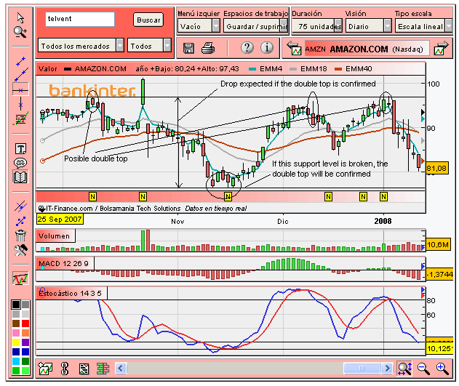Viewport: 459px width, 386px height.
Task: Choose the move line endpoints tool
Action: pos(20,222)
